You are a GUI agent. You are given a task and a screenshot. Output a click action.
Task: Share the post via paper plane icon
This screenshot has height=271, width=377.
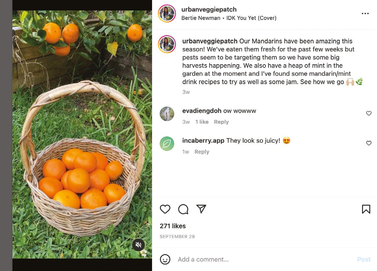click(x=201, y=209)
